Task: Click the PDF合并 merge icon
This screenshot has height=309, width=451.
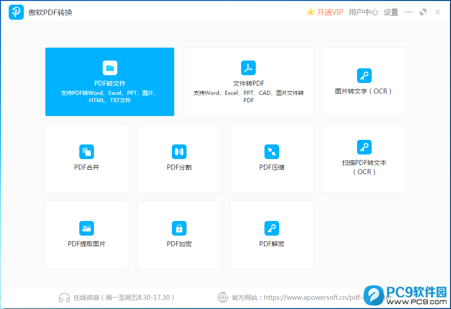Action: click(87, 152)
